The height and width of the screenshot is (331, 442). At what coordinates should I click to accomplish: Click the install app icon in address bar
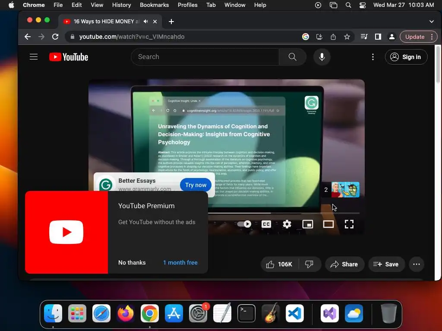coord(319,37)
